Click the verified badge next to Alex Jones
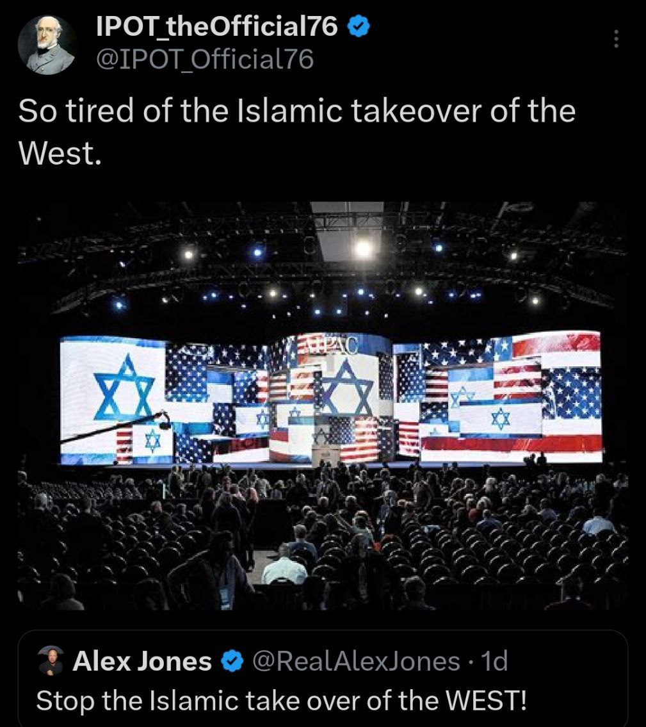 click(232, 661)
